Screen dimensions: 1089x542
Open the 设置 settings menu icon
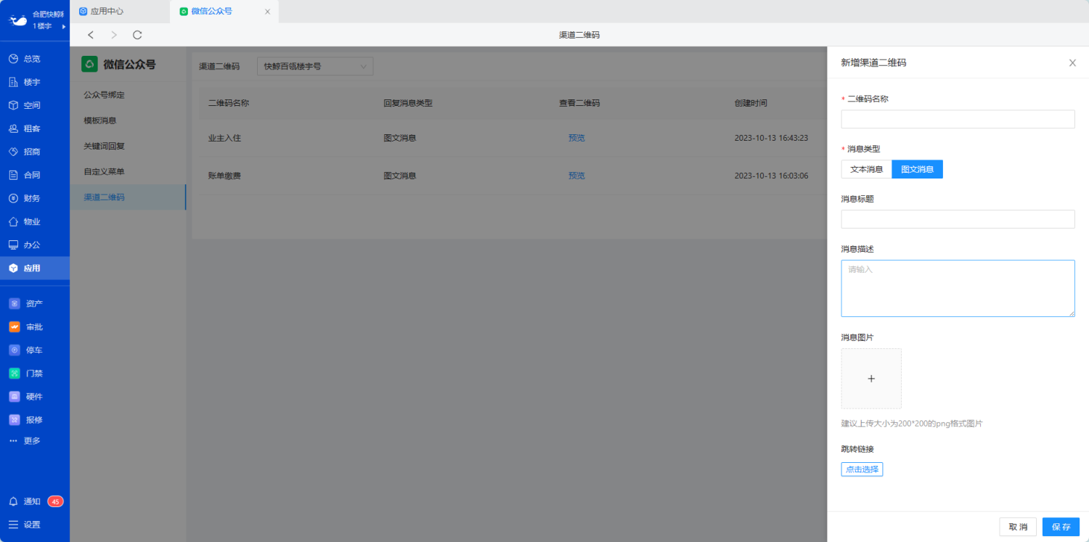click(x=13, y=525)
